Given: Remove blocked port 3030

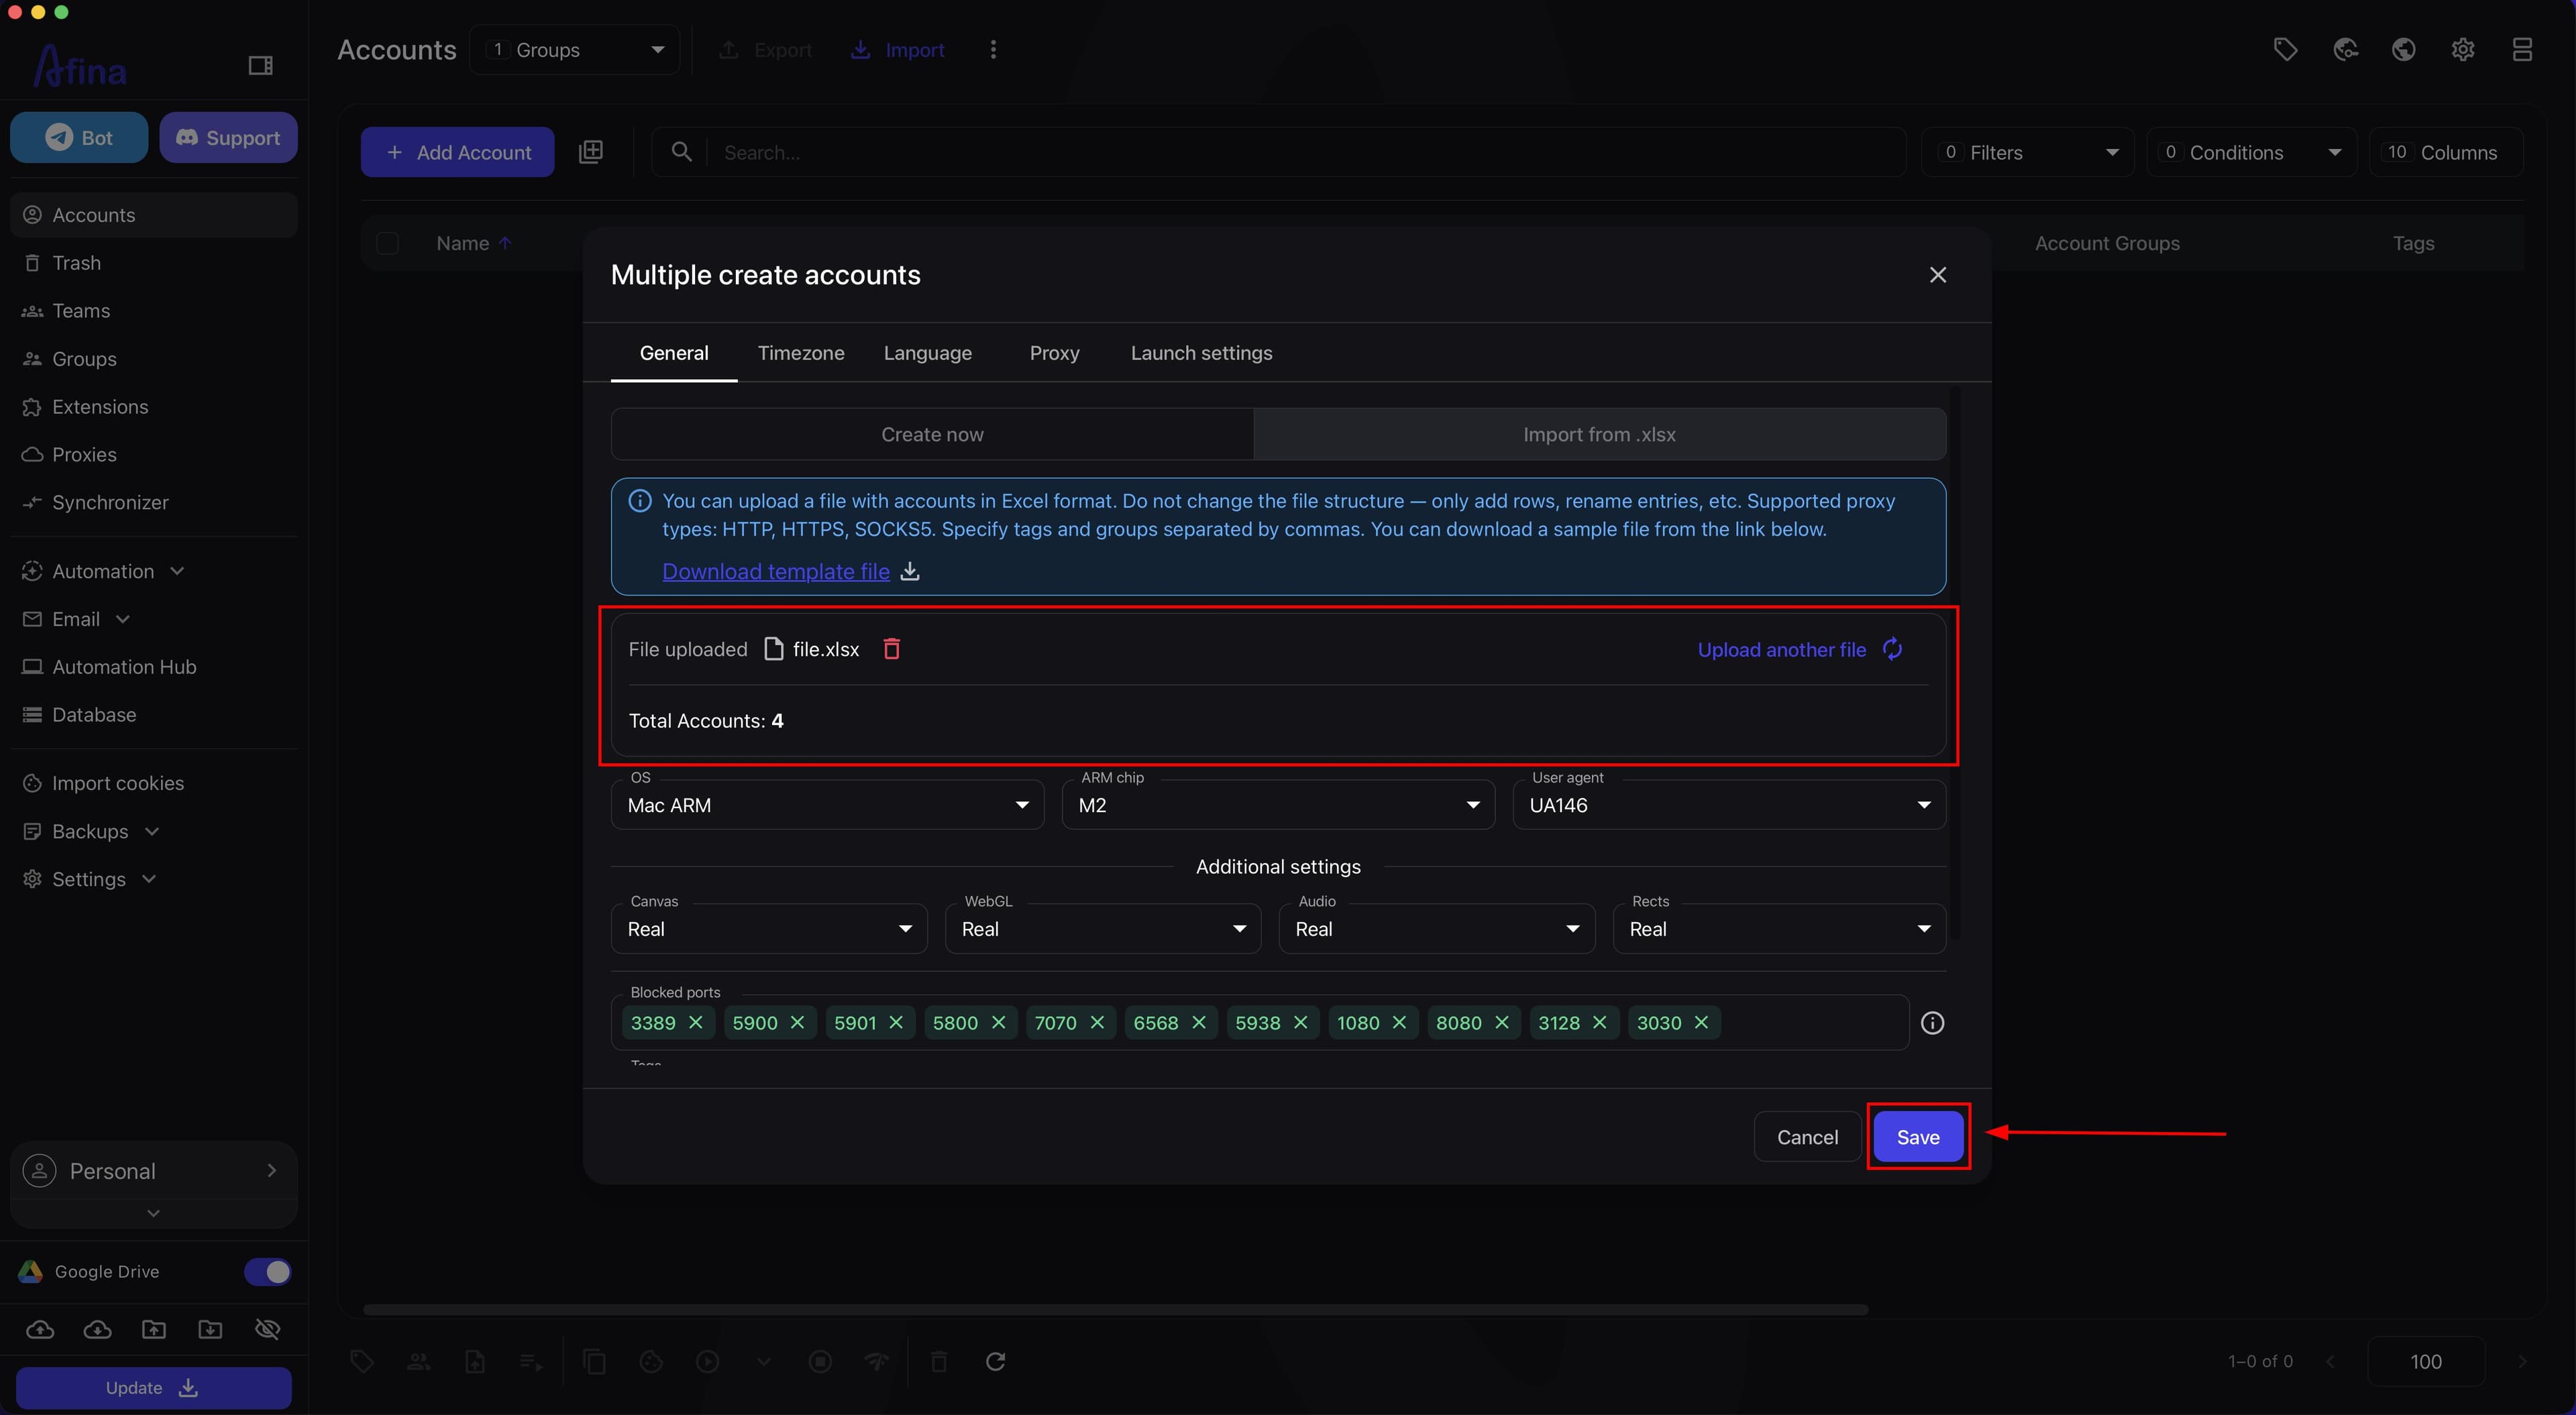Looking at the screenshot, I should tap(1701, 1022).
